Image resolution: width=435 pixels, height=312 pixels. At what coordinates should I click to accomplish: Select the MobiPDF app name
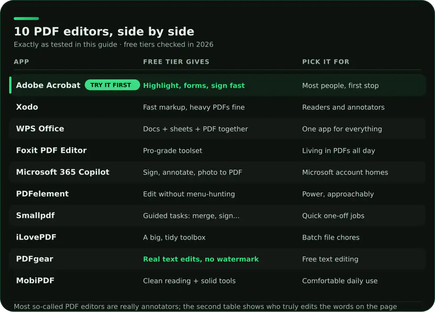(35, 280)
